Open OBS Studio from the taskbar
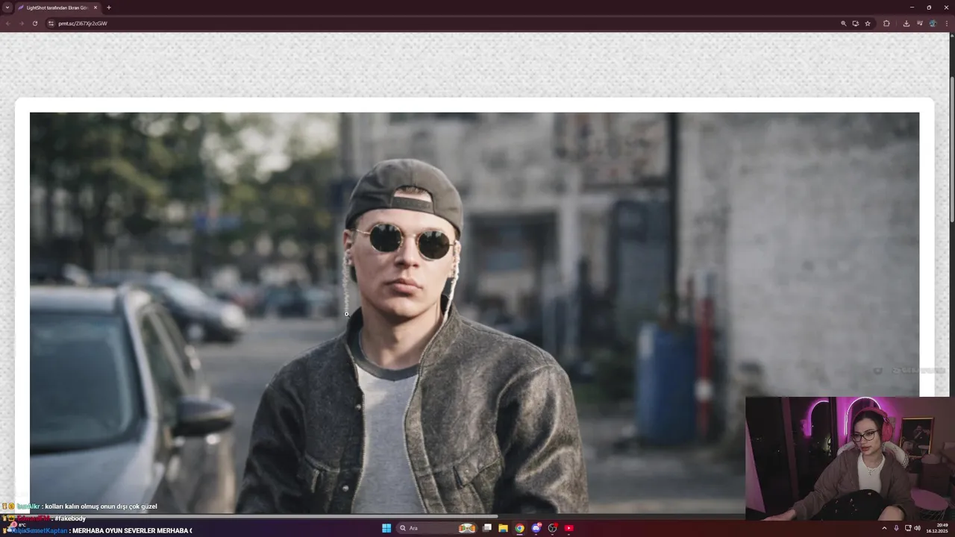The height and width of the screenshot is (537, 955). point(552,528)
